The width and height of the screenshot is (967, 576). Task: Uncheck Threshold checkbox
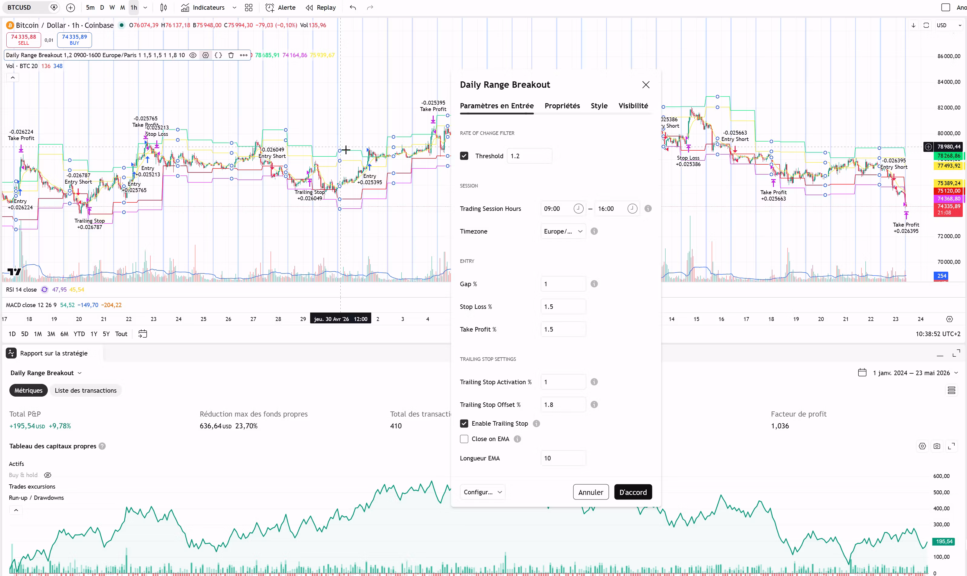click(464, 155)
